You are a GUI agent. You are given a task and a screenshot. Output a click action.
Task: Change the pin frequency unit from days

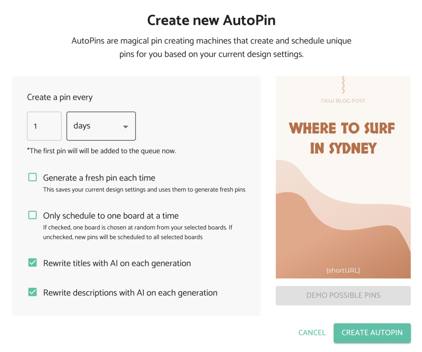tap(101, 126)
